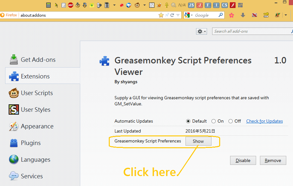The width and height of the screenshot is (293, 186).
Task: Toggle the JS toolbar button
Action: 191,5
